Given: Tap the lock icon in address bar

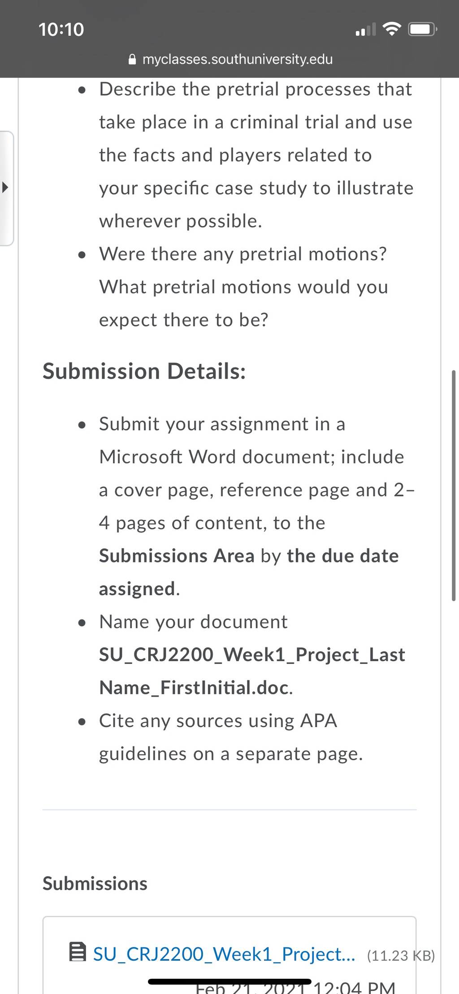Looking at the screenshot, I should coord(132,59).
